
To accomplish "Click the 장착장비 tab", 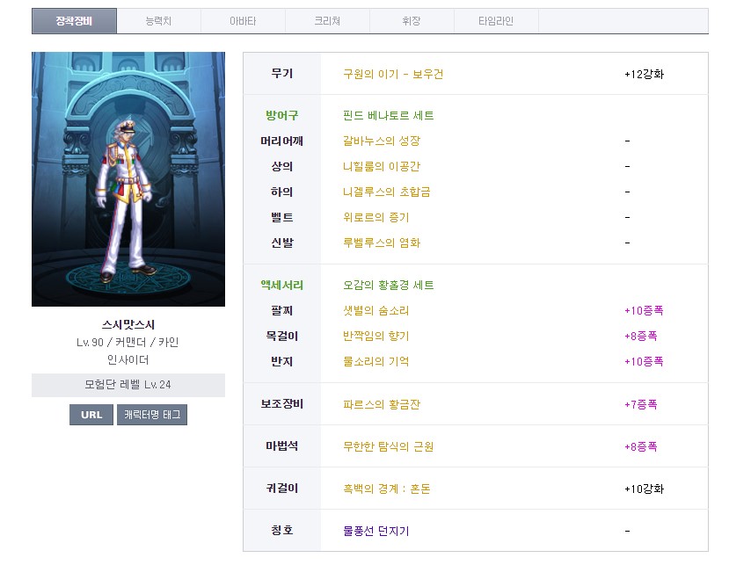I will coord(74,21).
